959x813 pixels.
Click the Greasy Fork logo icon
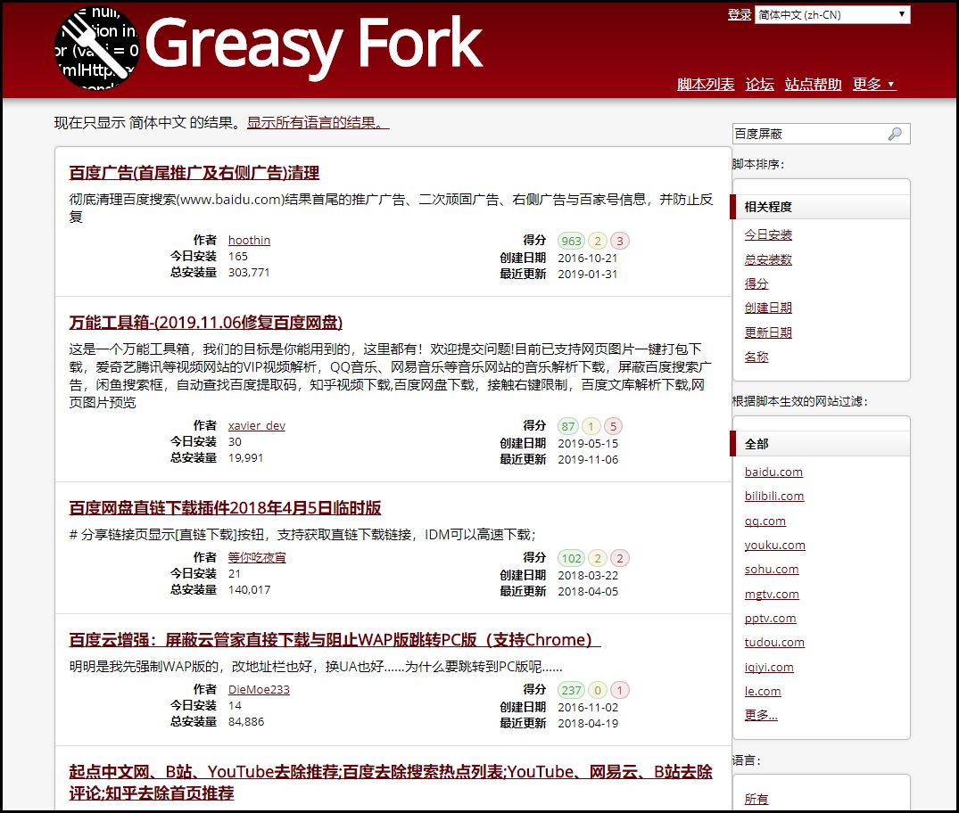[x=97, y=50]
